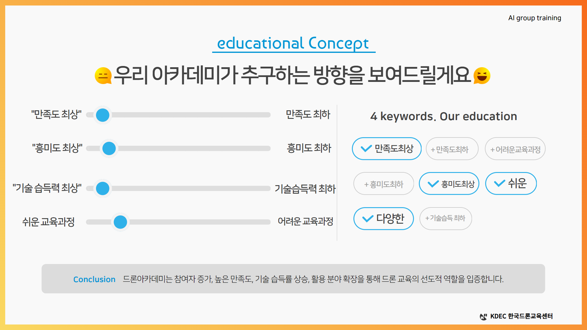
Task: Click the checkmark icon in 만족도최상 chip
Action: pos(366,149)
